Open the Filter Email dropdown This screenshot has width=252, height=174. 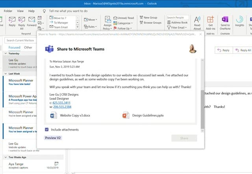tap(177, 27)
